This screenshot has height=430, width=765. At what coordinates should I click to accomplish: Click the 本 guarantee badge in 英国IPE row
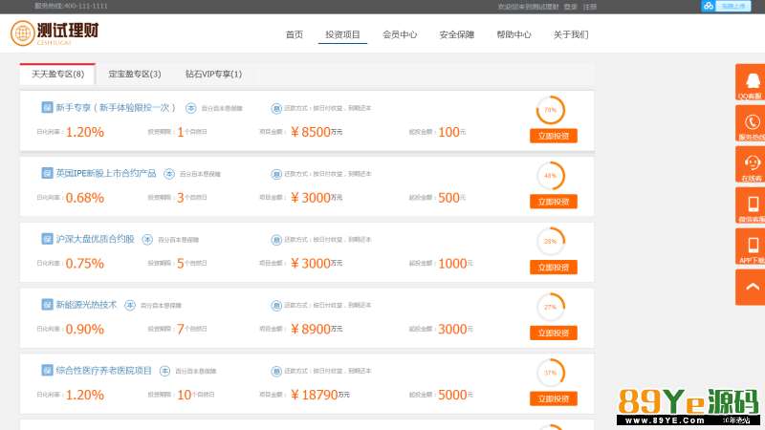point(169,174)
